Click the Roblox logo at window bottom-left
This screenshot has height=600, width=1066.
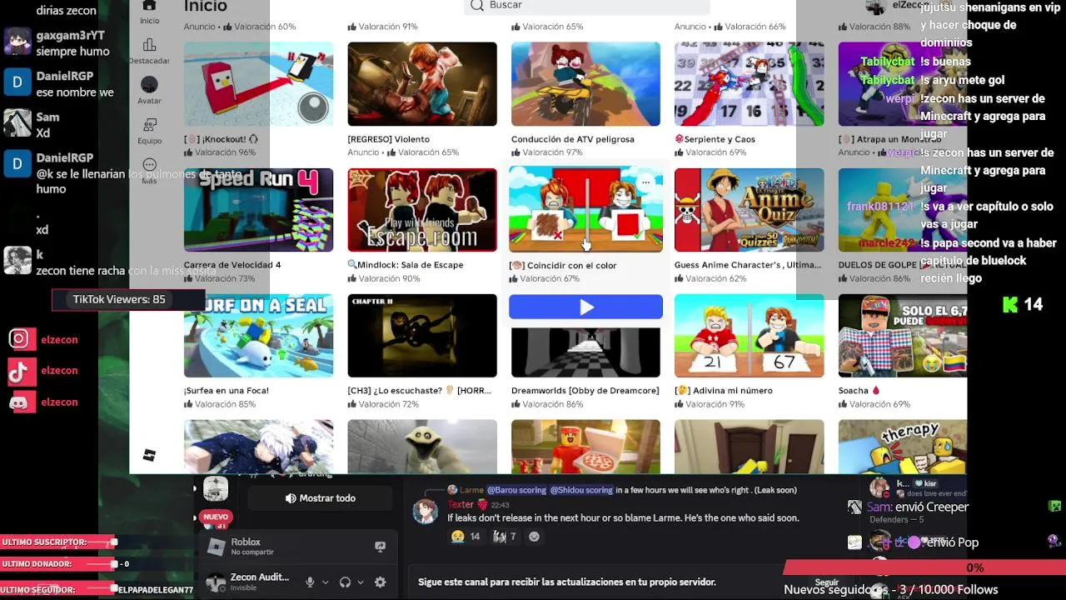(x=149, y=455)
